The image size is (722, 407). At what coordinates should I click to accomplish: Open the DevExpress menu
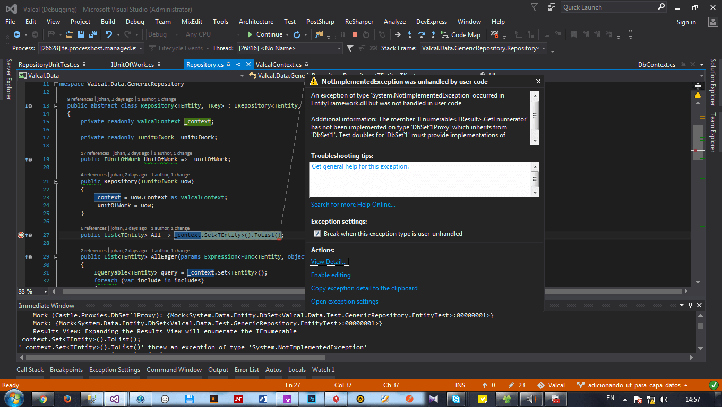(431, 22)
